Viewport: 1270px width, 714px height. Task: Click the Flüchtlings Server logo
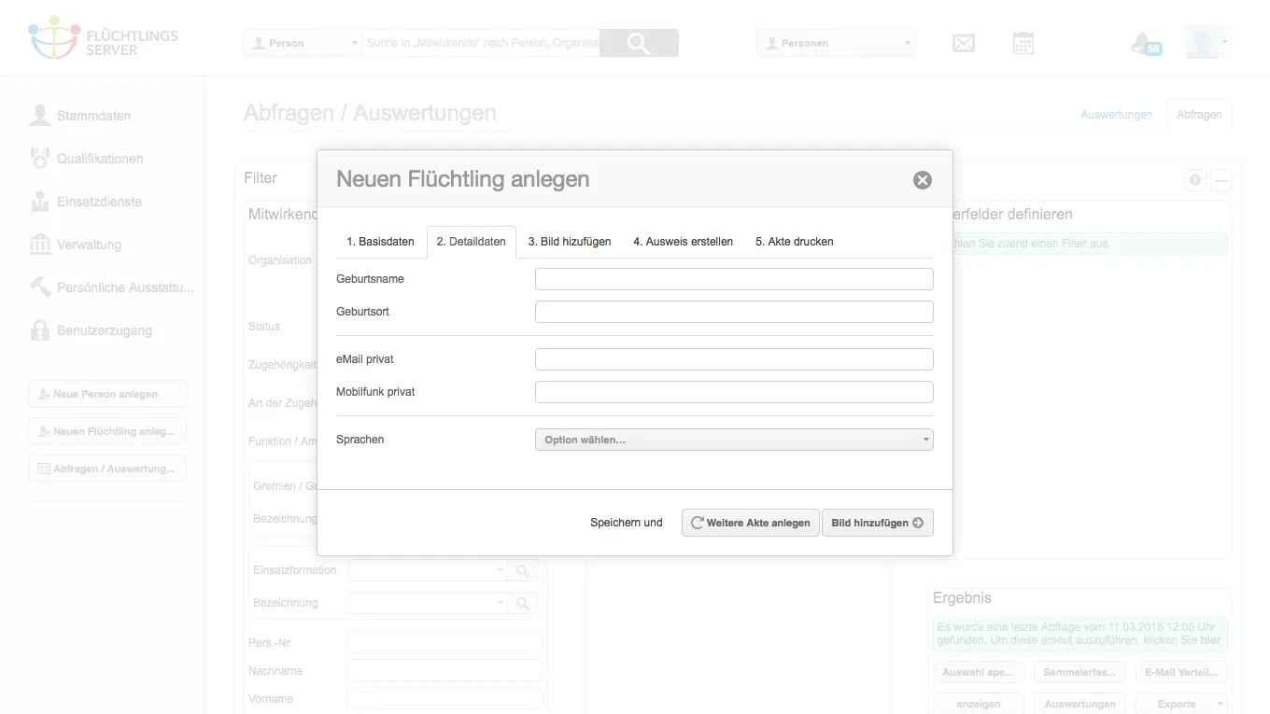[x=103, y=37]
